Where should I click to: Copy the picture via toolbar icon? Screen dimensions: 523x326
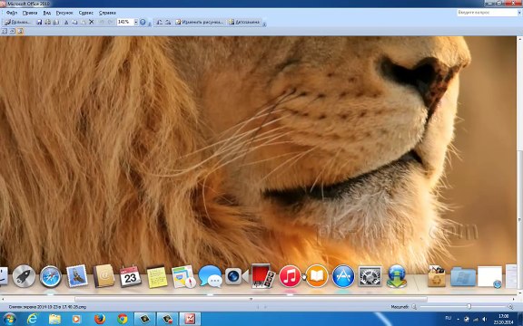tap(74, 22)
